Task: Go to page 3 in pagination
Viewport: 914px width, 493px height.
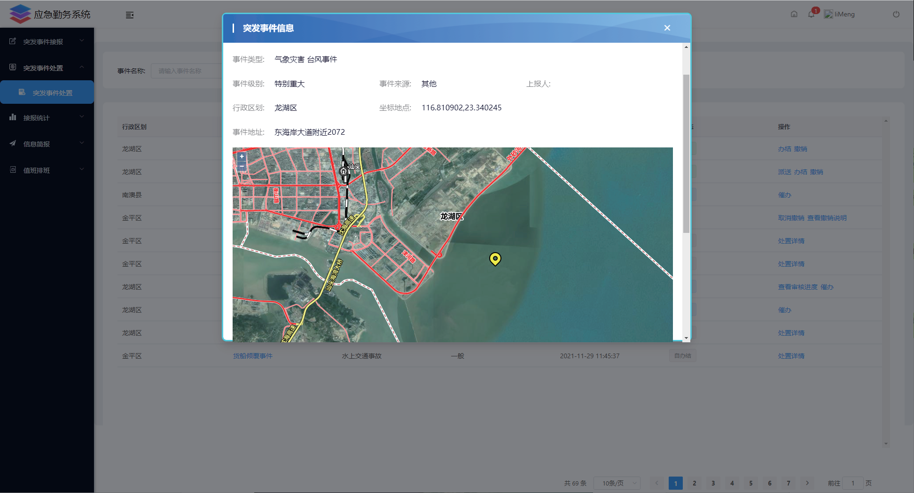Action: tap(713, 483)
